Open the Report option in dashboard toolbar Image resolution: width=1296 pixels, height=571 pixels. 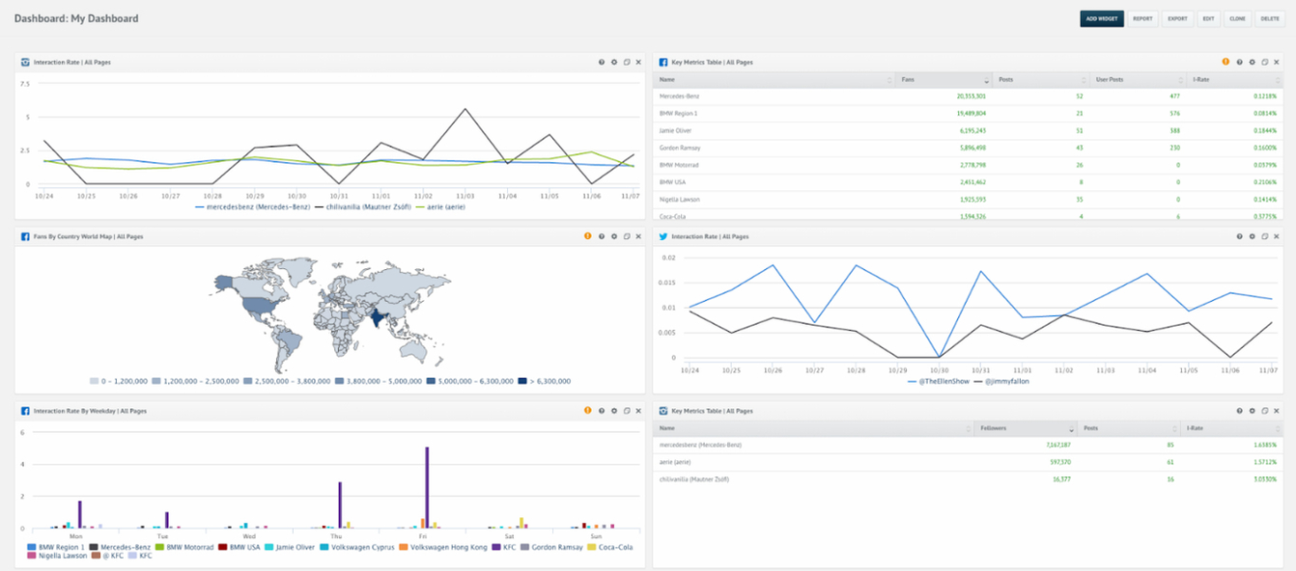click(1142, 18)
